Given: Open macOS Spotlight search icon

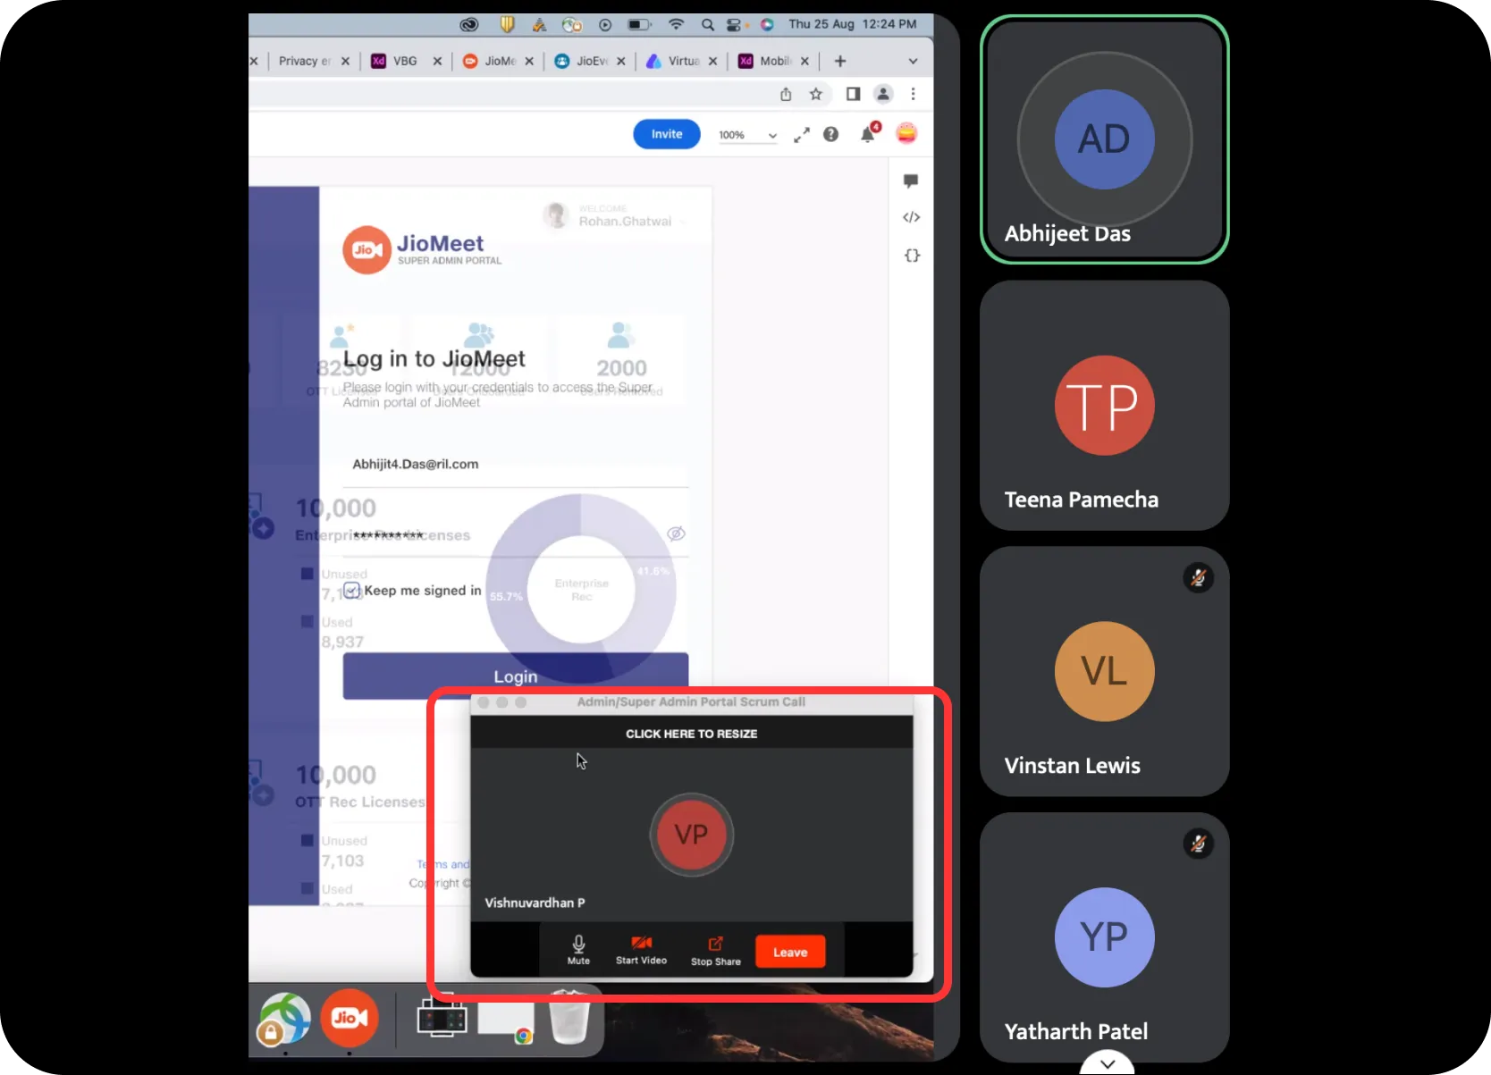Looking at the screenshot, I should pyautogui.click(x=708, y=25).
